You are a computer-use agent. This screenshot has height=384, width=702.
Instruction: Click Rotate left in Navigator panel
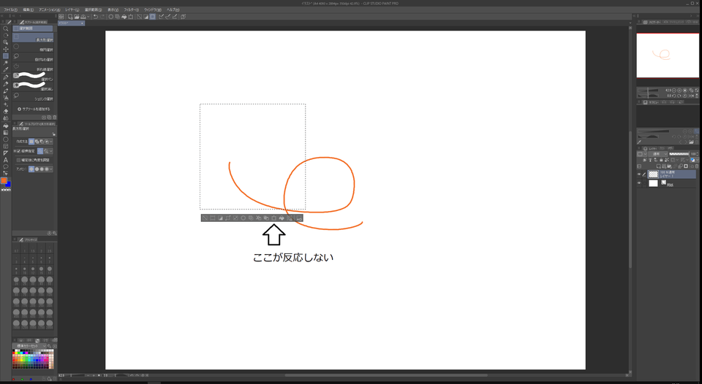(673, 96)
